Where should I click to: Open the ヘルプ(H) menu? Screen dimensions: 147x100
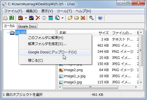pyautogui.click(x=83, y=11)
